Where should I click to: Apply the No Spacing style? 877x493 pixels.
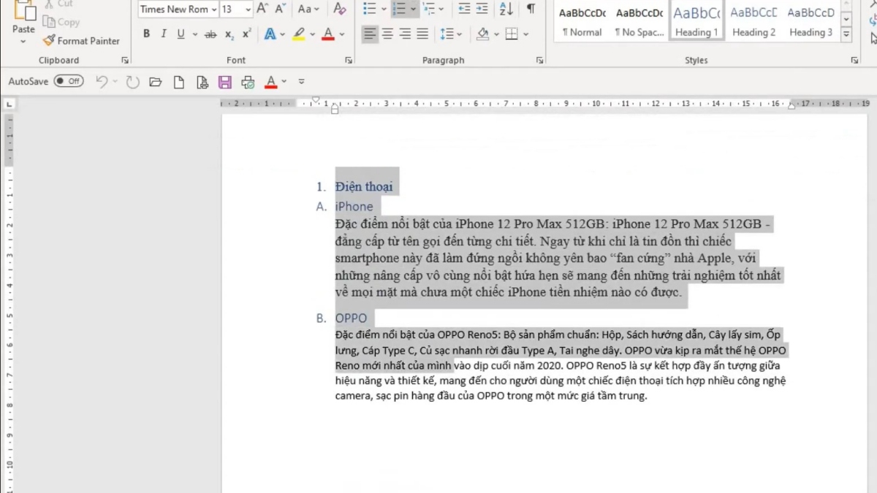click(639, 21)
